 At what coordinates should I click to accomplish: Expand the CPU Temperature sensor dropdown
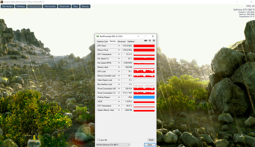[x=119, y=106]
